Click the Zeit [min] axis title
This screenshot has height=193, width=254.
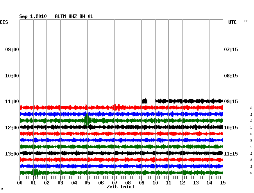(120, 187)
